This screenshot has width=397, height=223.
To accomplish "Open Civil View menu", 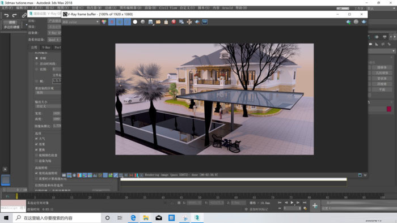I will 168,8.
